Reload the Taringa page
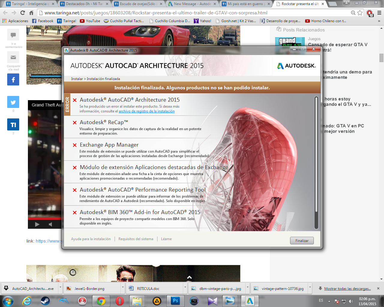 point(22,13)
